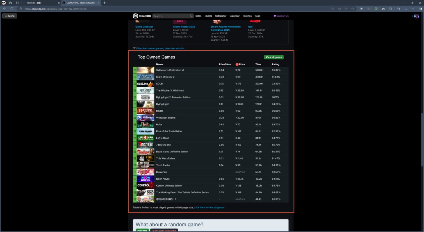The image size is (424, 232).
Task: Open Sid Meier's Civilization VI game thumbnail
Action: [x=145, y=70]
